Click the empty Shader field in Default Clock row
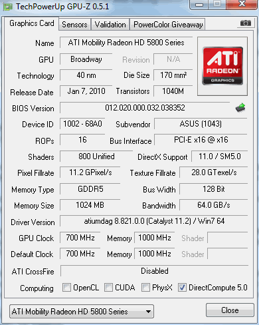The height and width of the screenshot is (325, 259). pos(228,254)
